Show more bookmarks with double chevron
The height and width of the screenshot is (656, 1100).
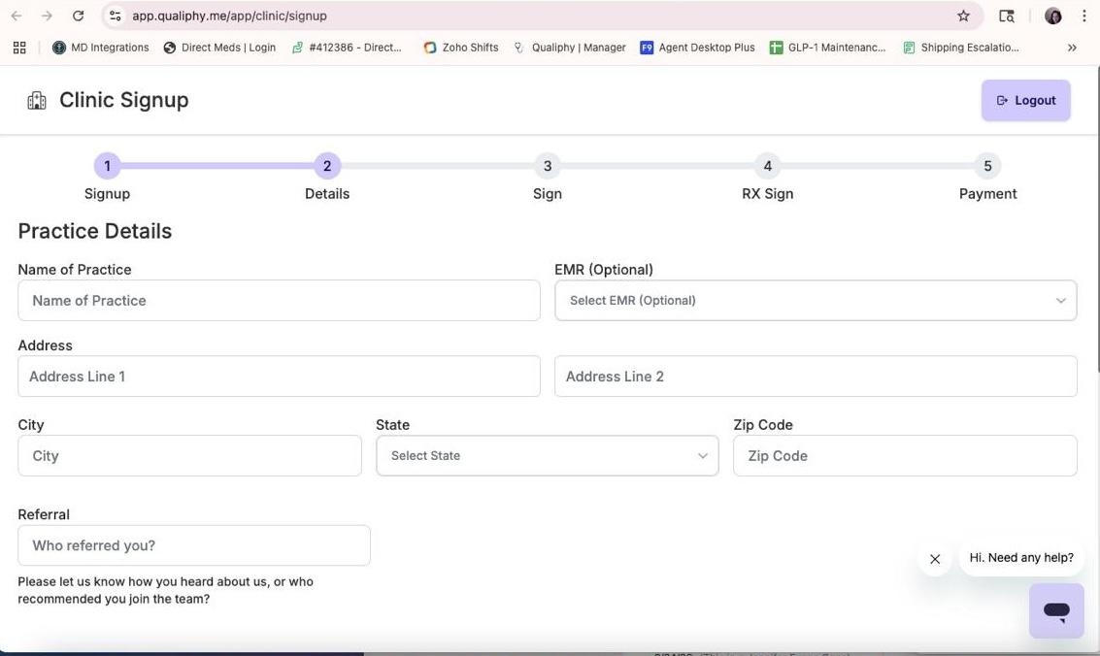[1072, 48]
